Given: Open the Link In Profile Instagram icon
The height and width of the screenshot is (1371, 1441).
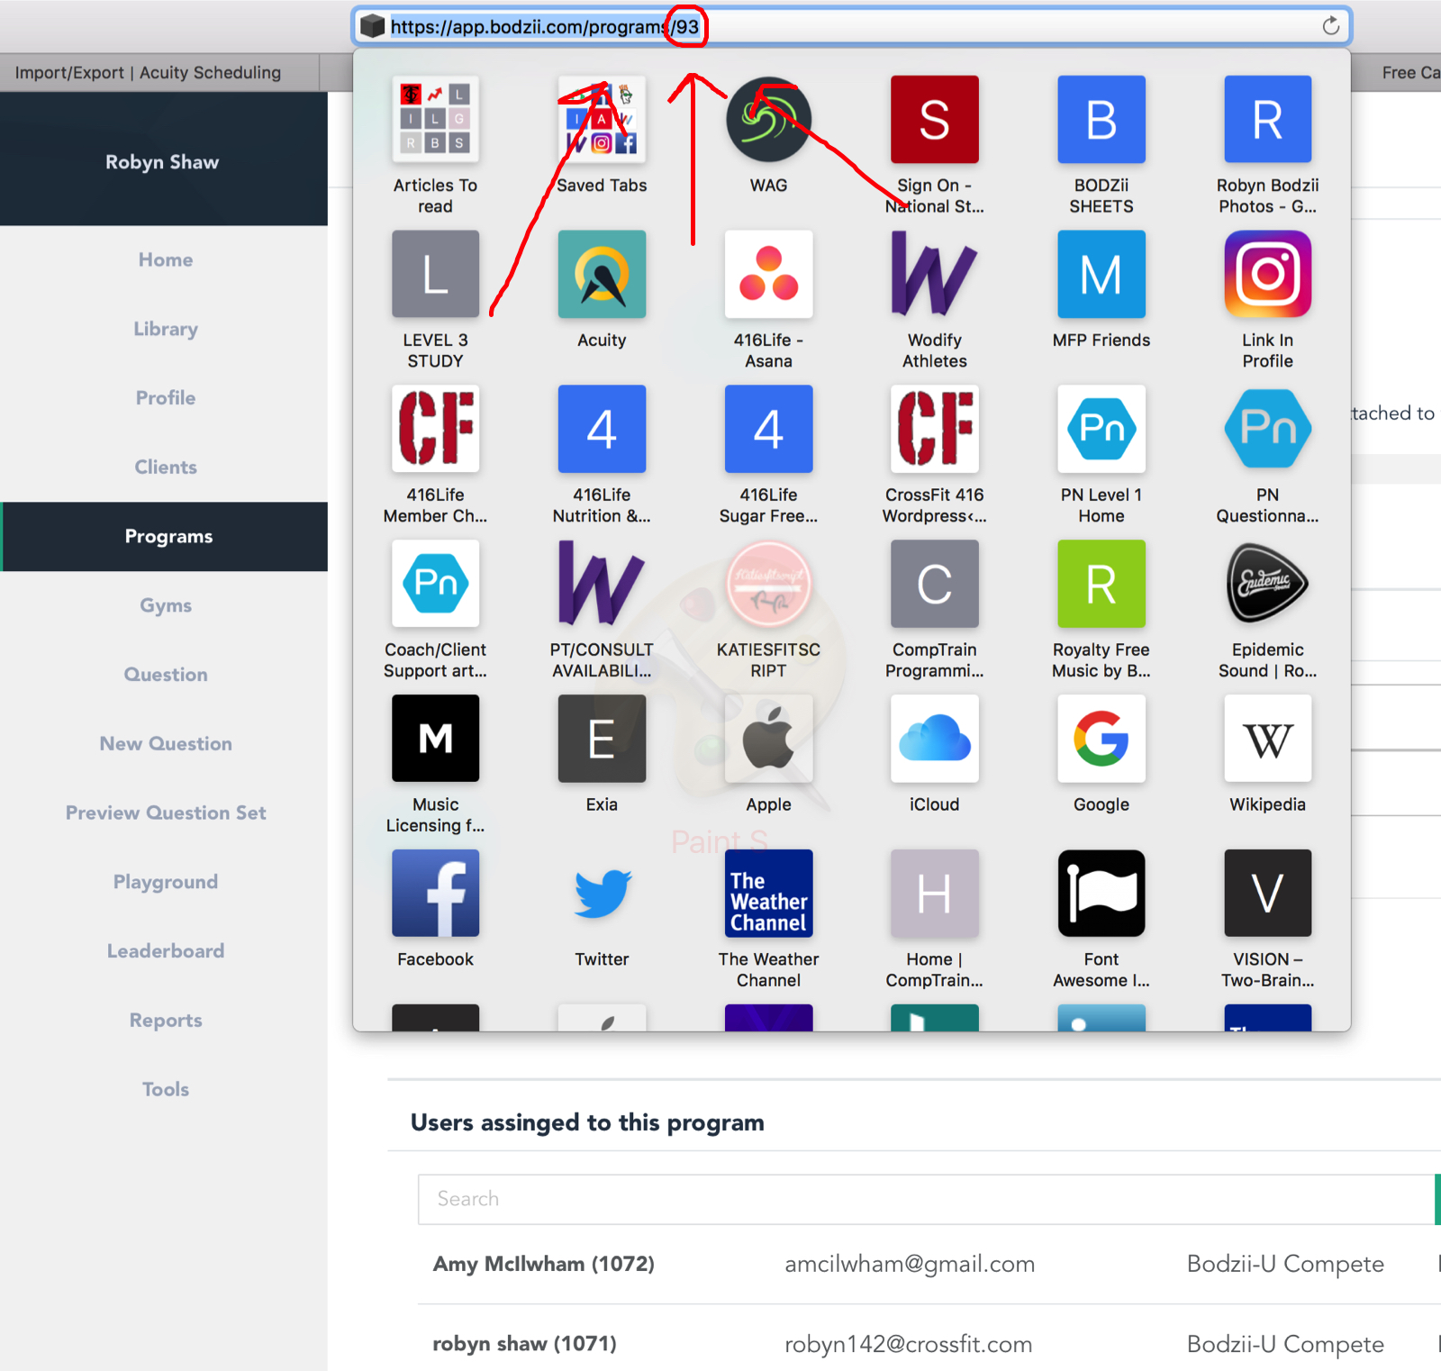Looking at the screenshot, I should (1267, 274).
